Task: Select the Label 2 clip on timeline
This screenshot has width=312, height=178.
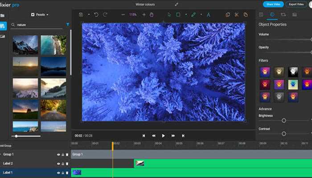Action: 223,163
